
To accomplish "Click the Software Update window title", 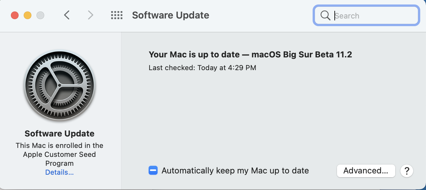I will 171,15.
